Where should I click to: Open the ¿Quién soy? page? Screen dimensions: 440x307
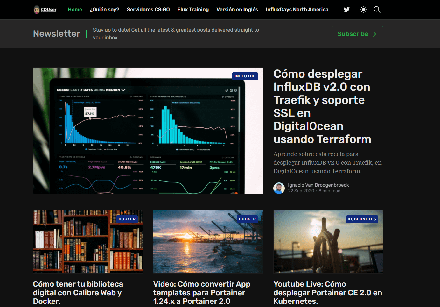104,10
